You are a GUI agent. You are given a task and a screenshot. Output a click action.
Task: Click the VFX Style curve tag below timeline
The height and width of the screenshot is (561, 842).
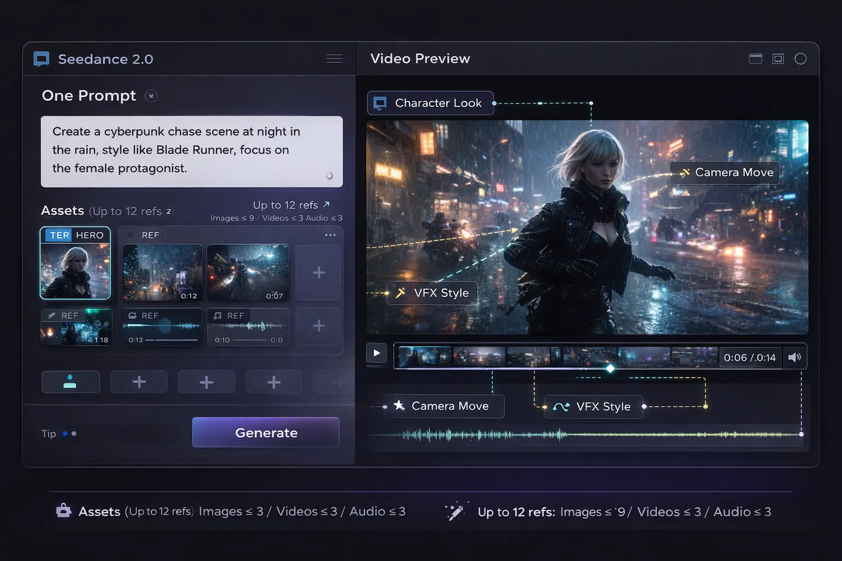tap(593, 407)
